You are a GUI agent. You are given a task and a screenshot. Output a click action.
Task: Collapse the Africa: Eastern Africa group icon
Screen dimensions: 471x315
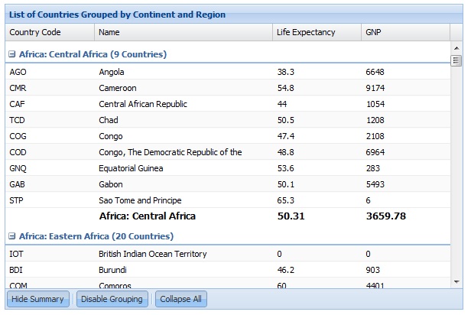point(12,236)
